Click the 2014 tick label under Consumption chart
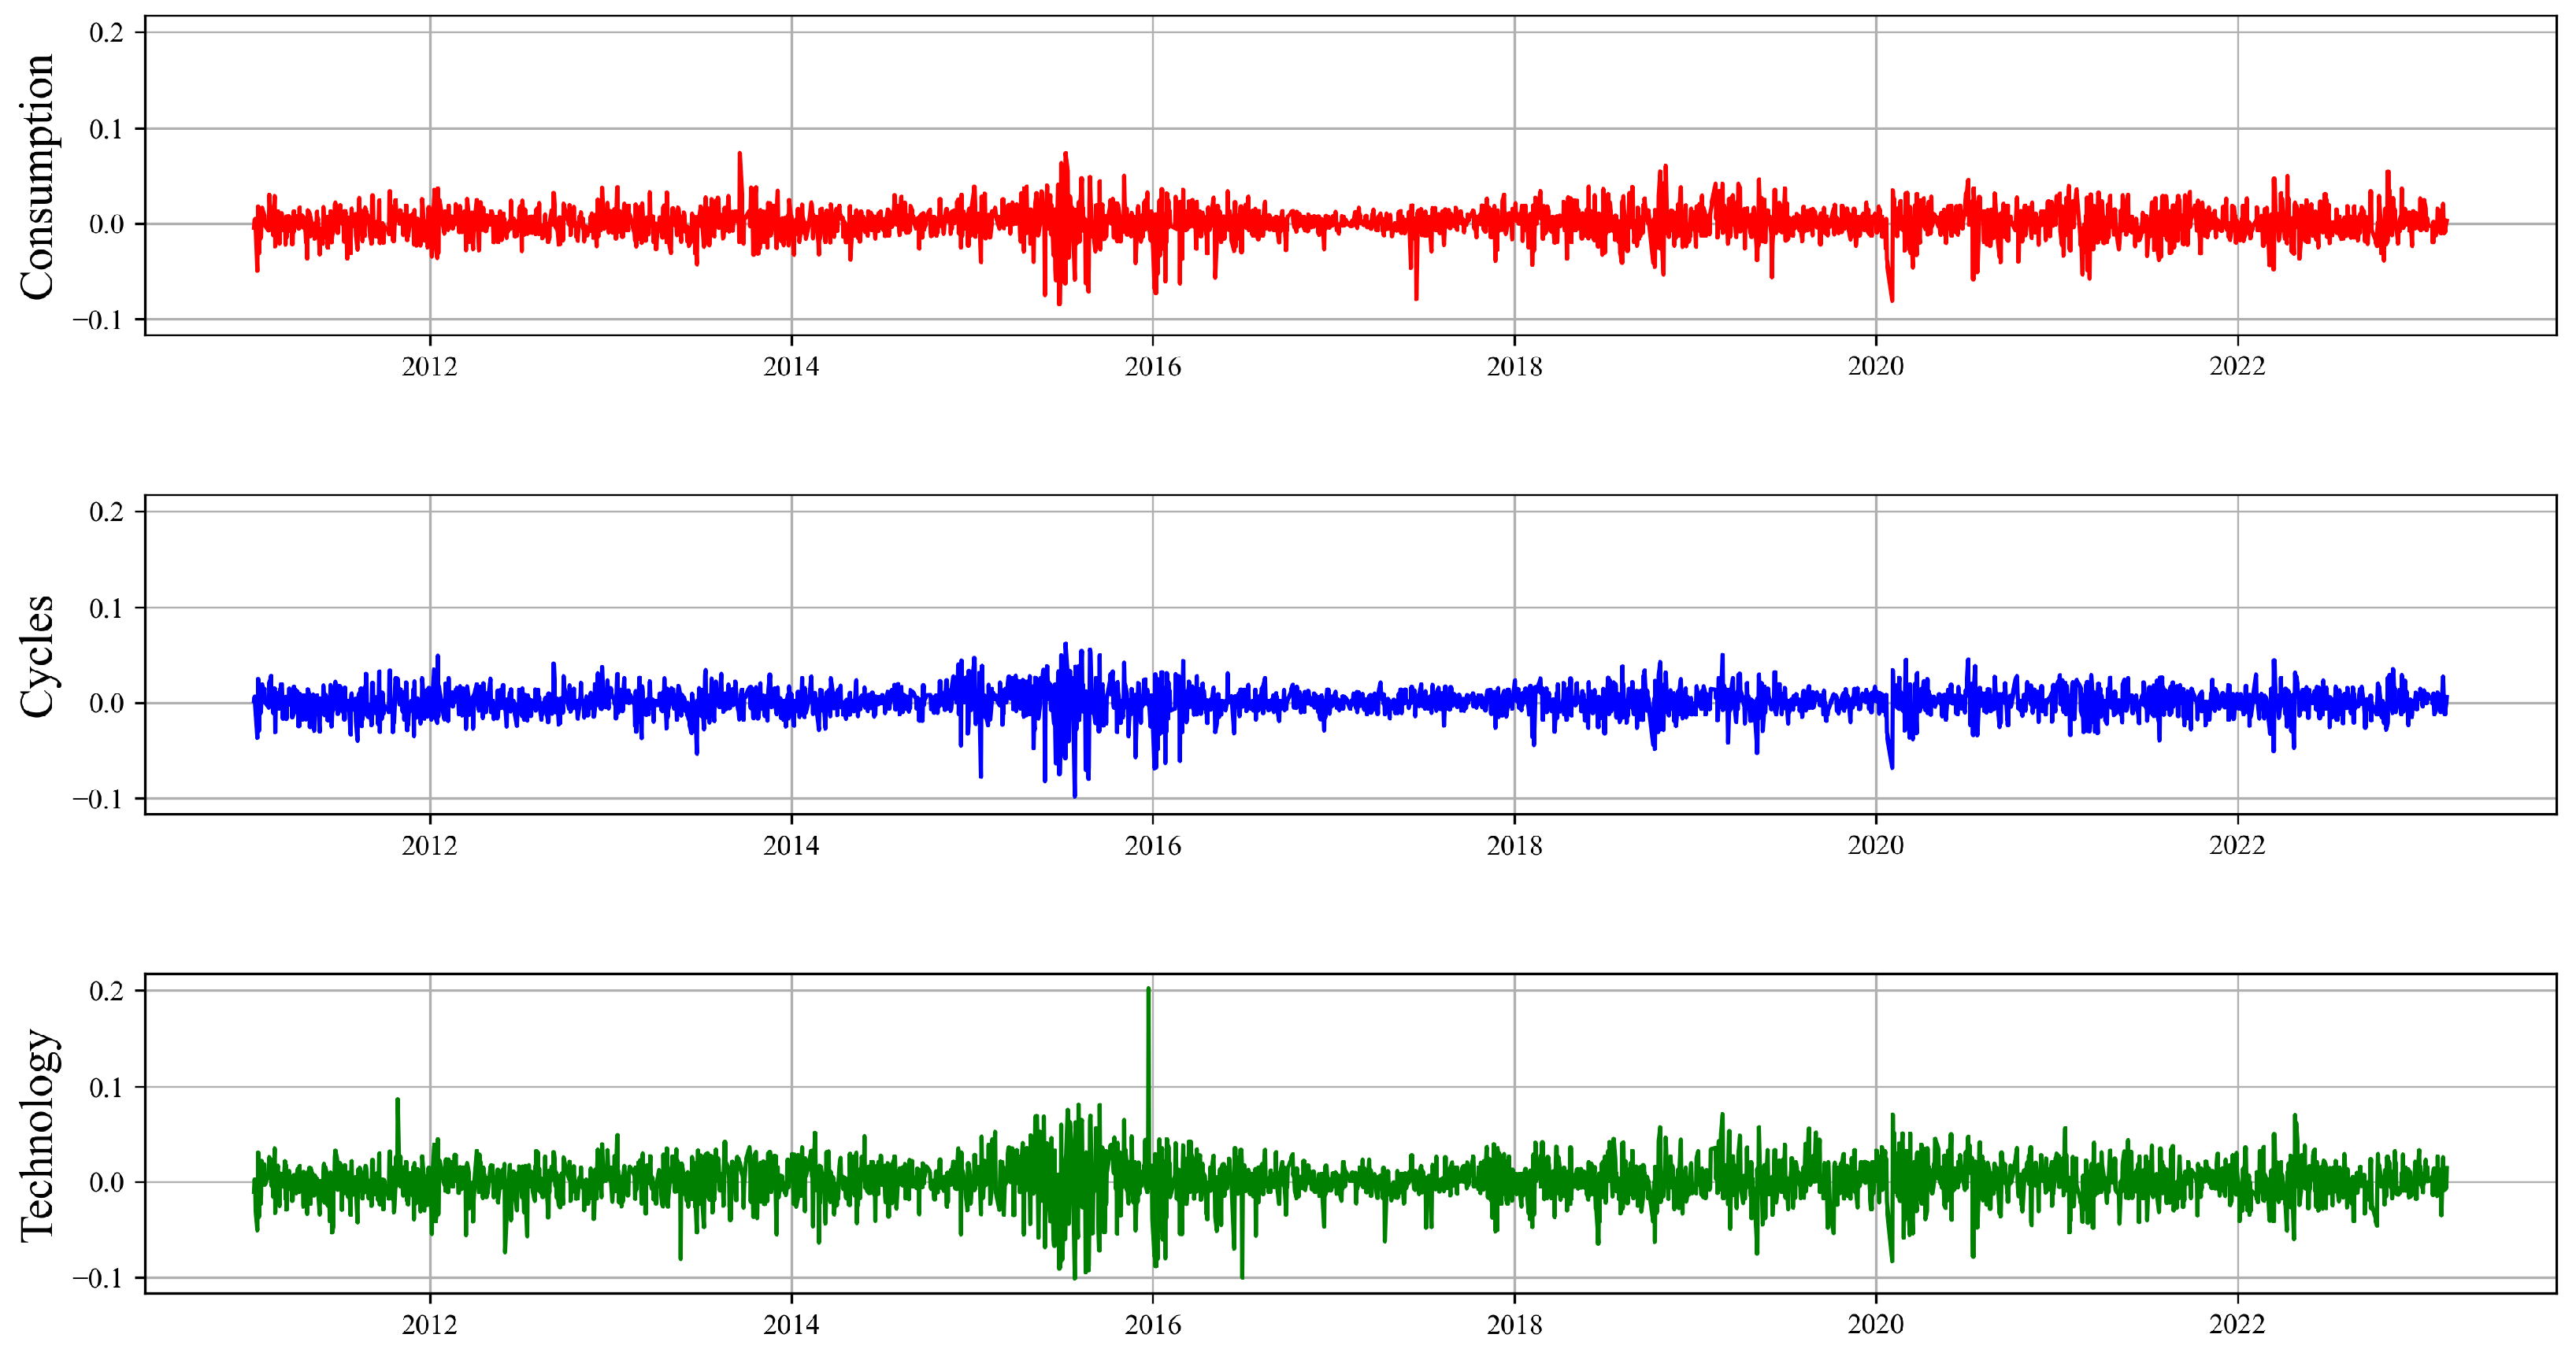This screenshot has height=1360, width=2576. click(791, 367)
